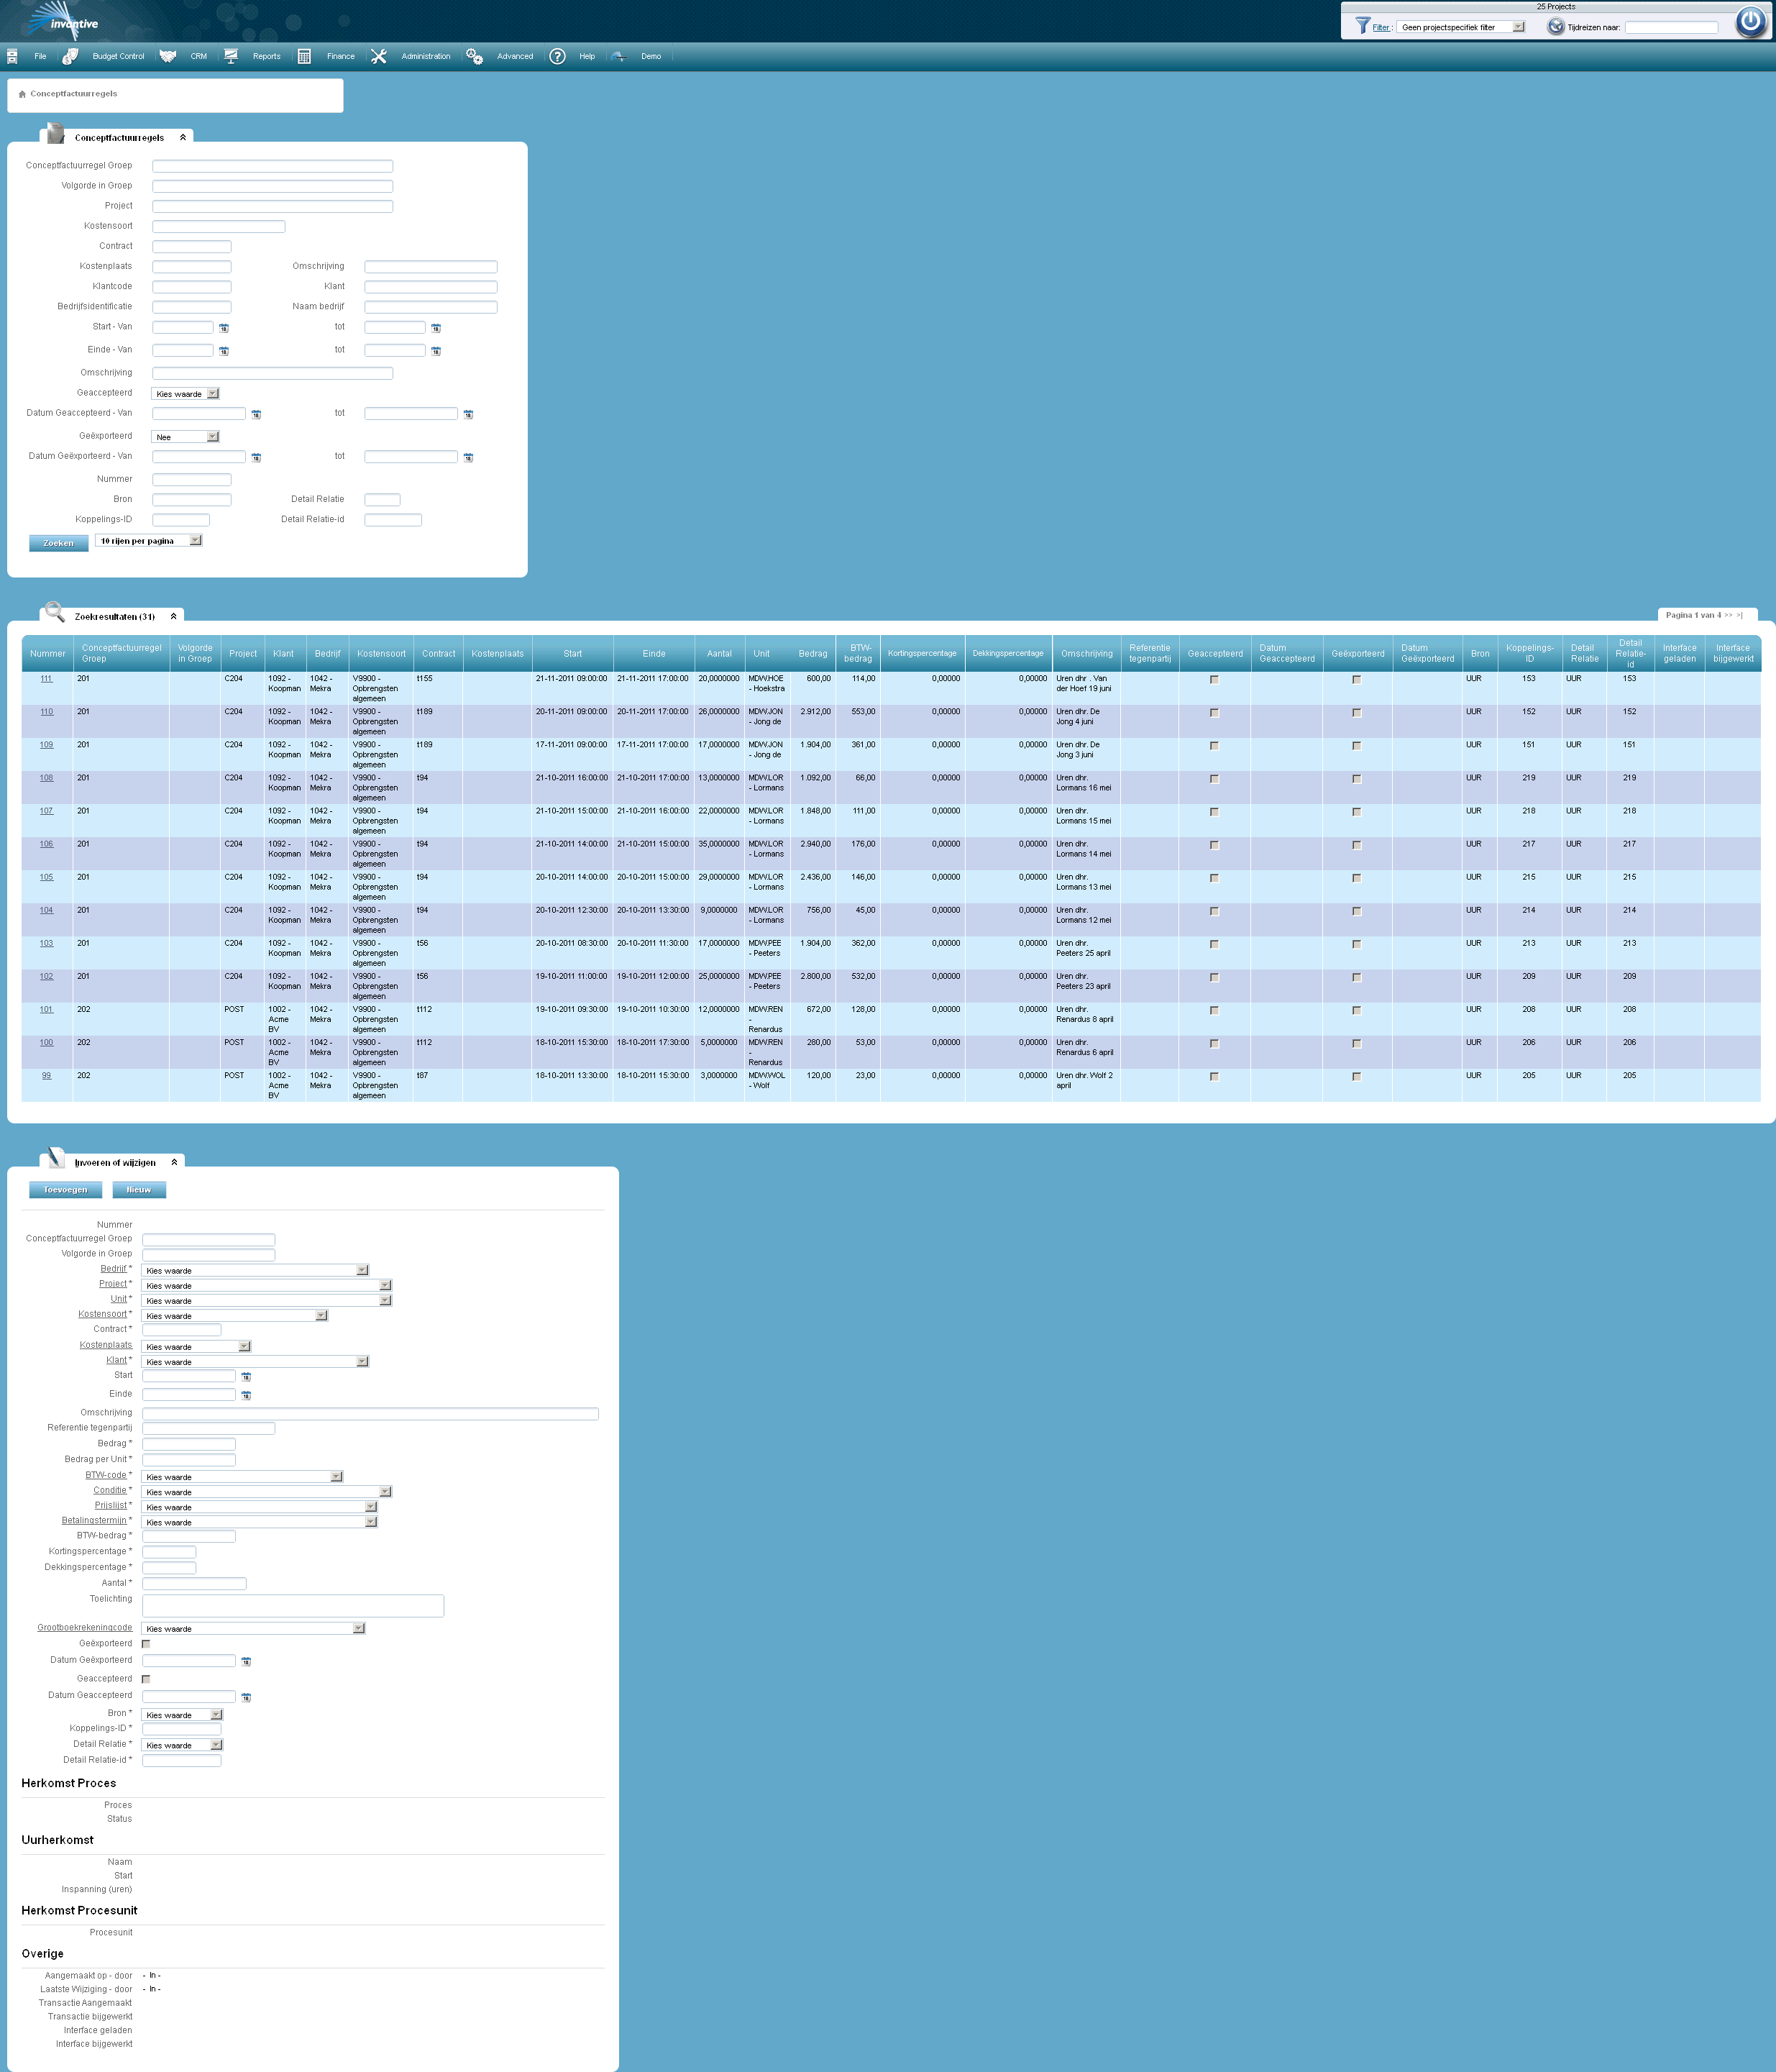Open the Budget Control menu
Image resolution: width=1776 pixels, height=2072 pixels.
118,57
